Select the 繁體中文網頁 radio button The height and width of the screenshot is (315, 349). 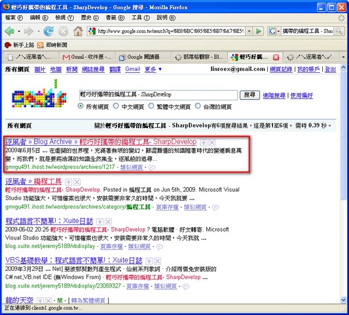[x=151, y=106]
